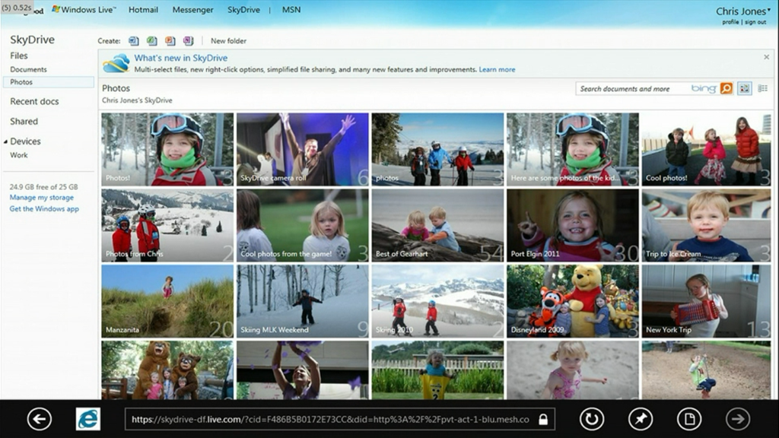Create a new Word document
779x438 pixels.
point(134,41)
